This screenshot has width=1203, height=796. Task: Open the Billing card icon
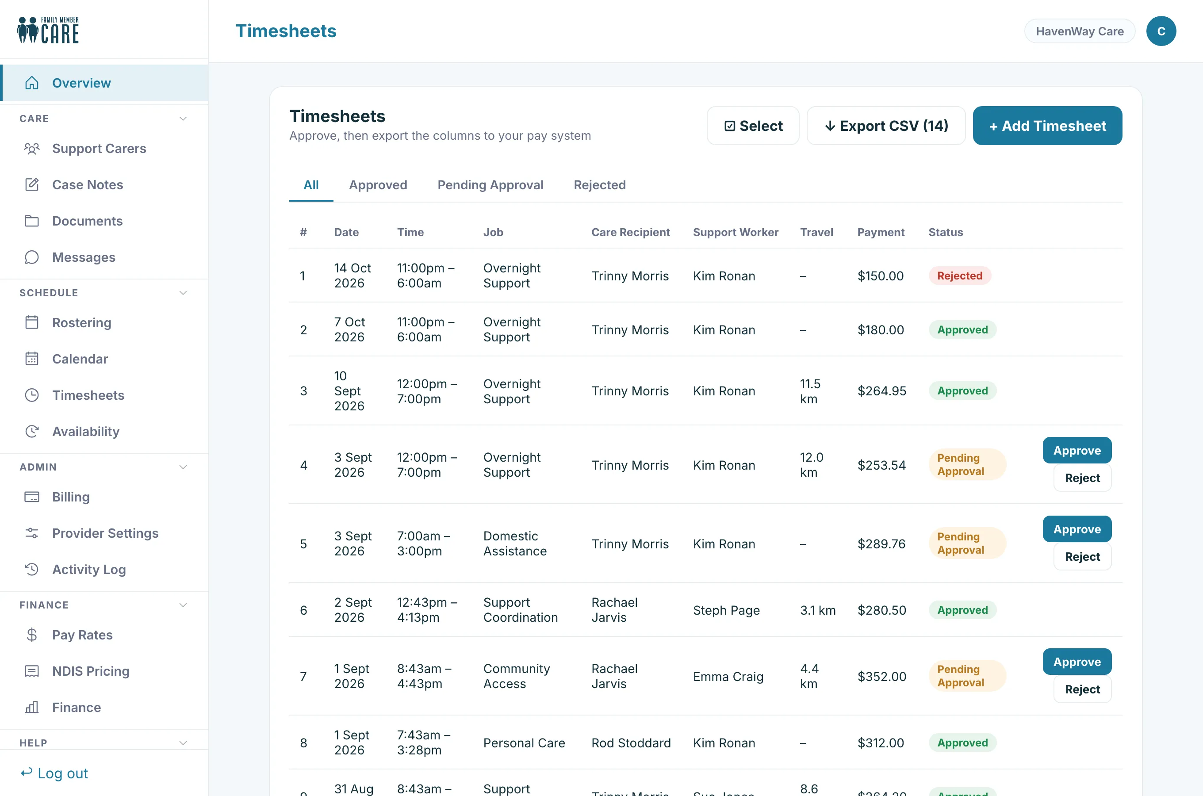coord(32,497)
